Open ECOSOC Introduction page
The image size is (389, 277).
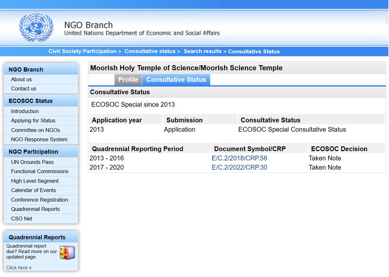[25, 111]
